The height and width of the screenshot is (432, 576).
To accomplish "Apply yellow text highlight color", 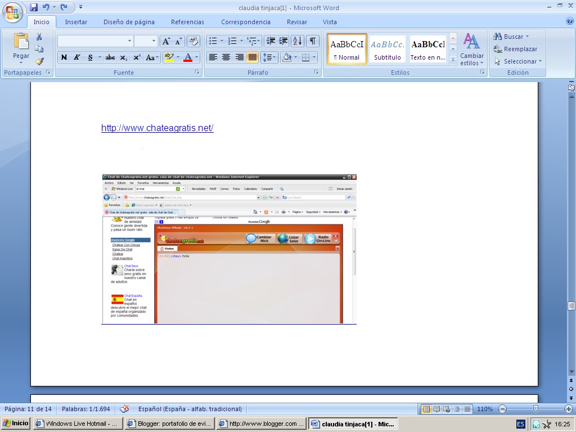I will [x=169, y=57].
